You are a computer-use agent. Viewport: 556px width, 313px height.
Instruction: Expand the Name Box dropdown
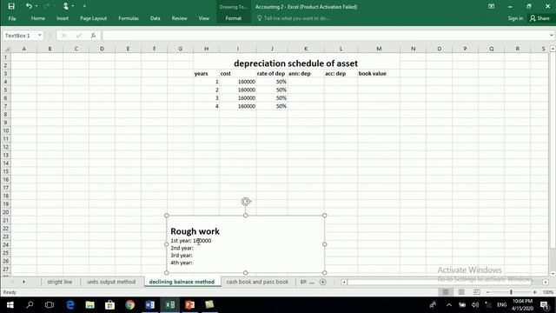tap(40, 36)
